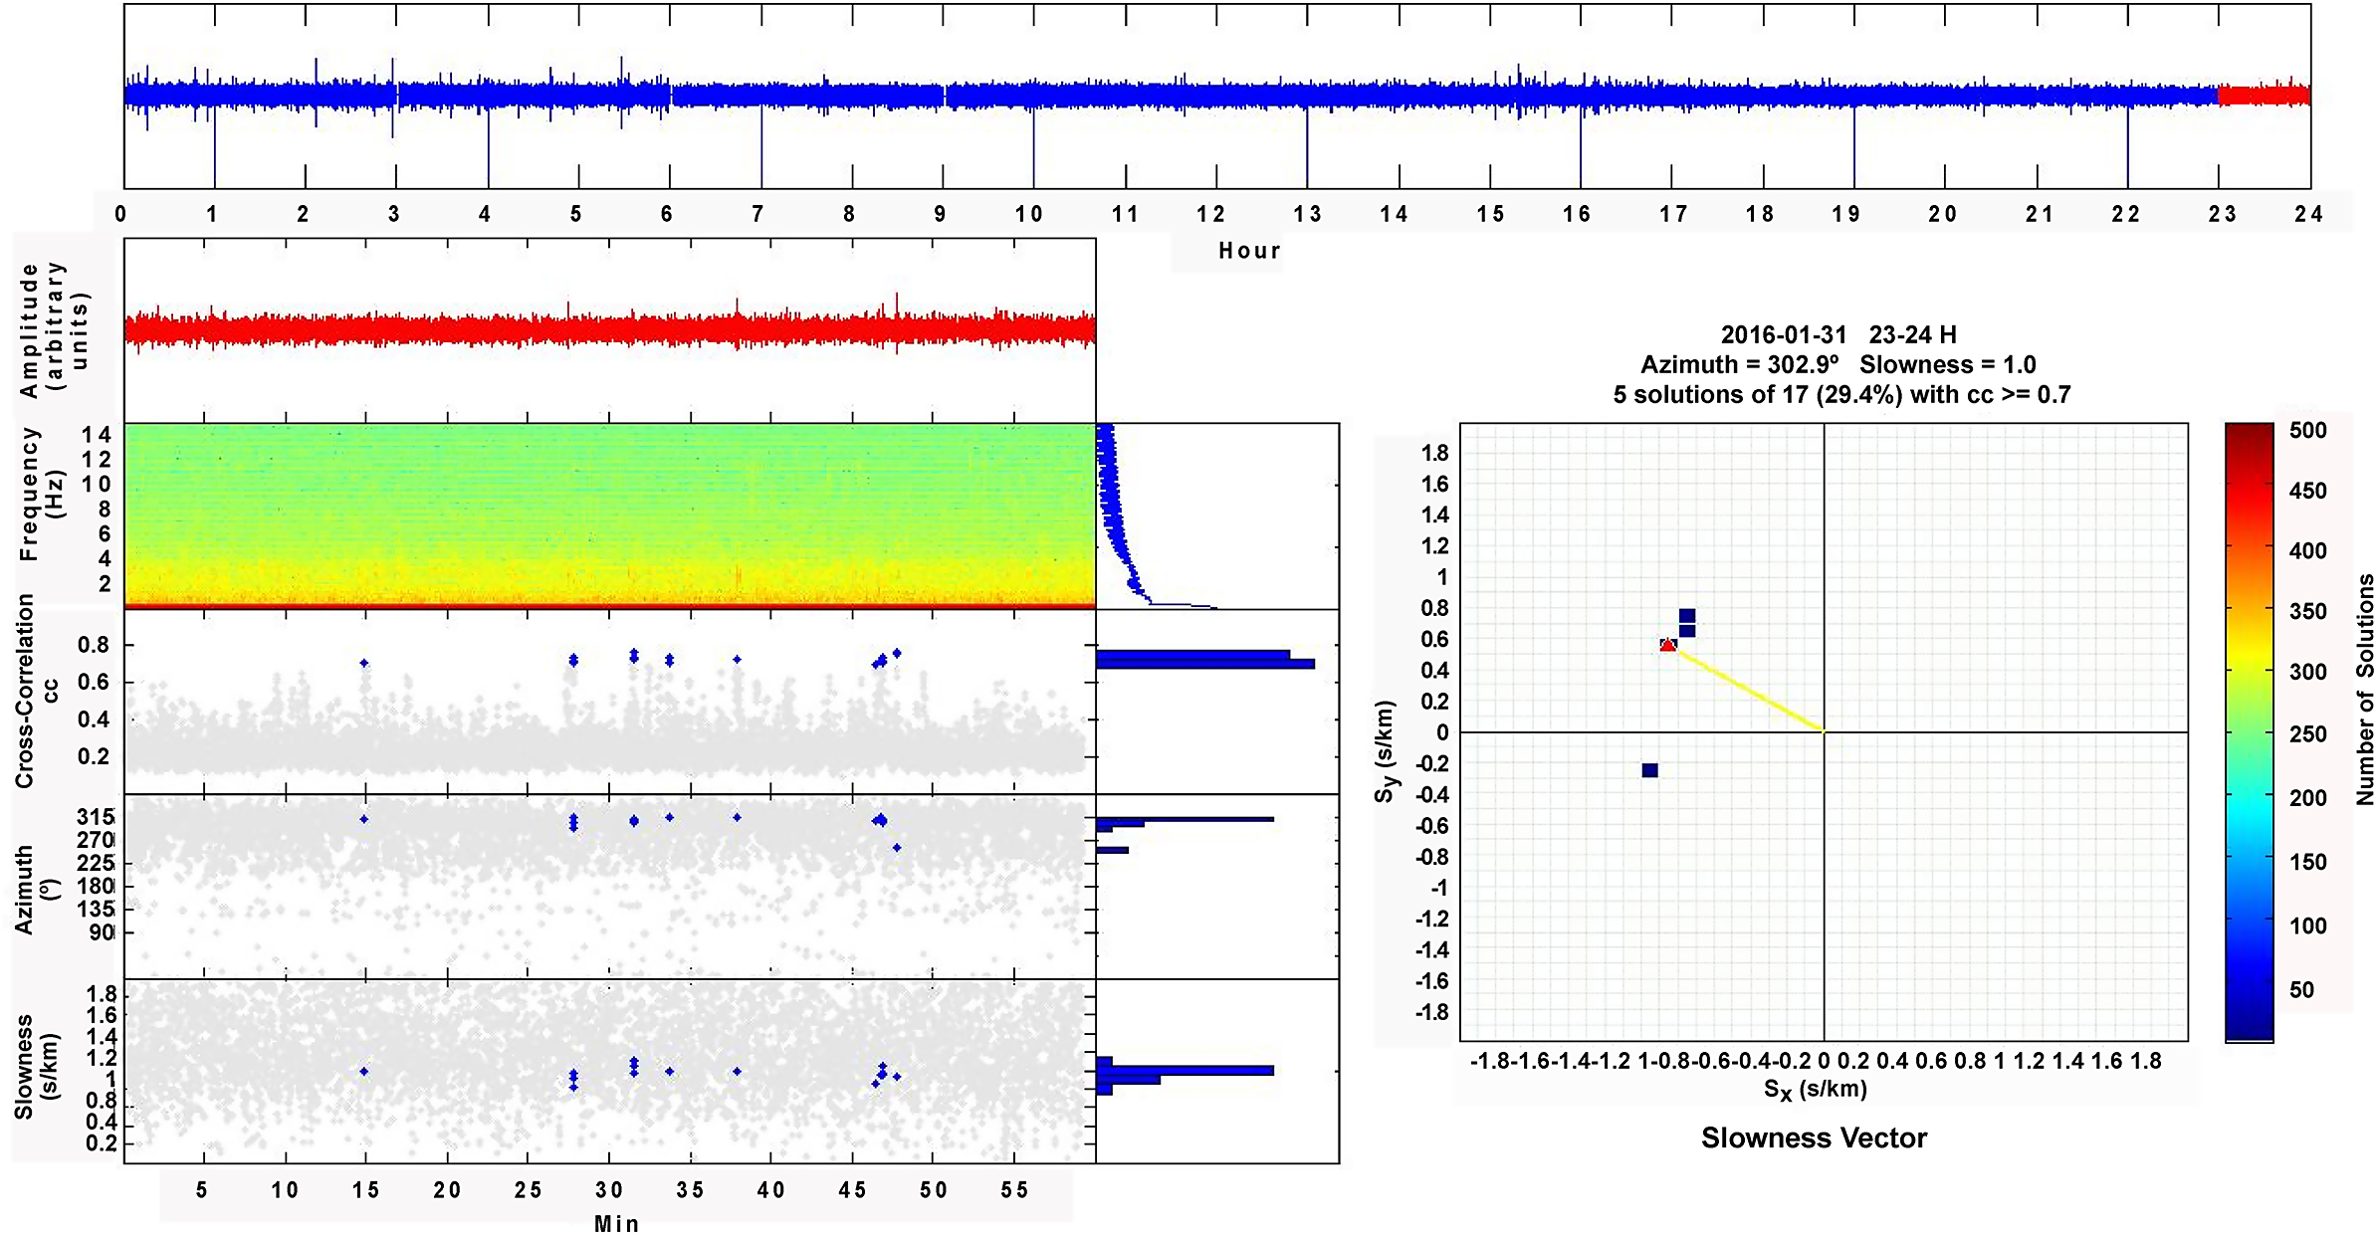Select minute tick label '30' on the Min axis
2378x1237 pixels.
pos(609,1190)
